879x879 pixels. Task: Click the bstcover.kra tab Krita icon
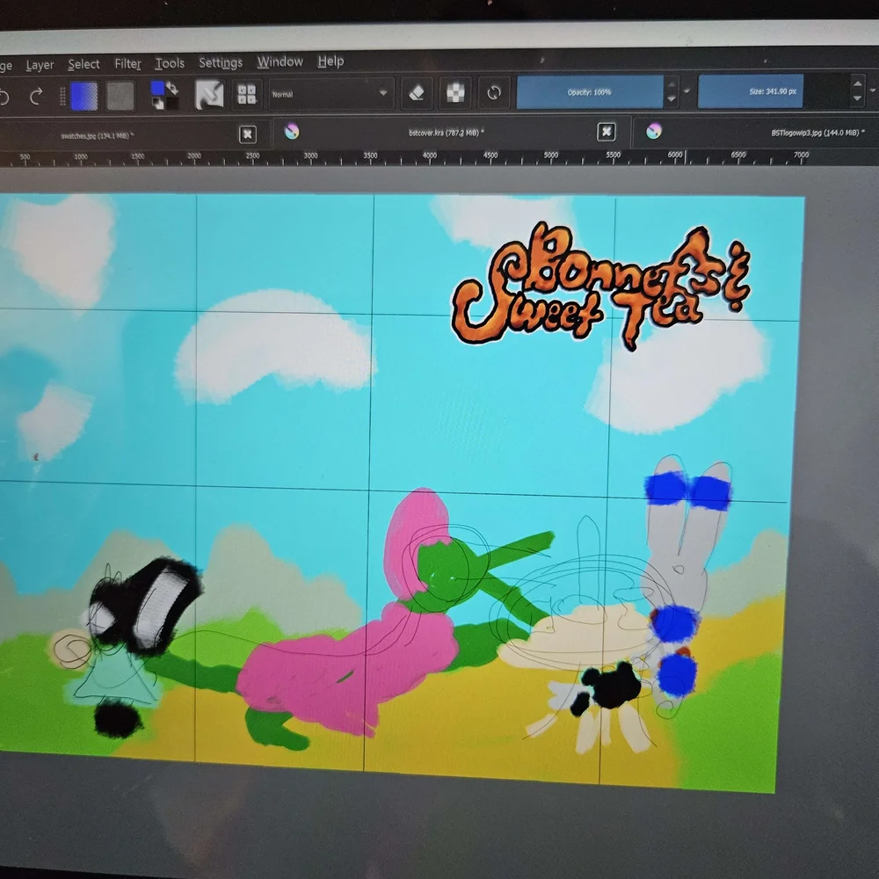point(292,133)
